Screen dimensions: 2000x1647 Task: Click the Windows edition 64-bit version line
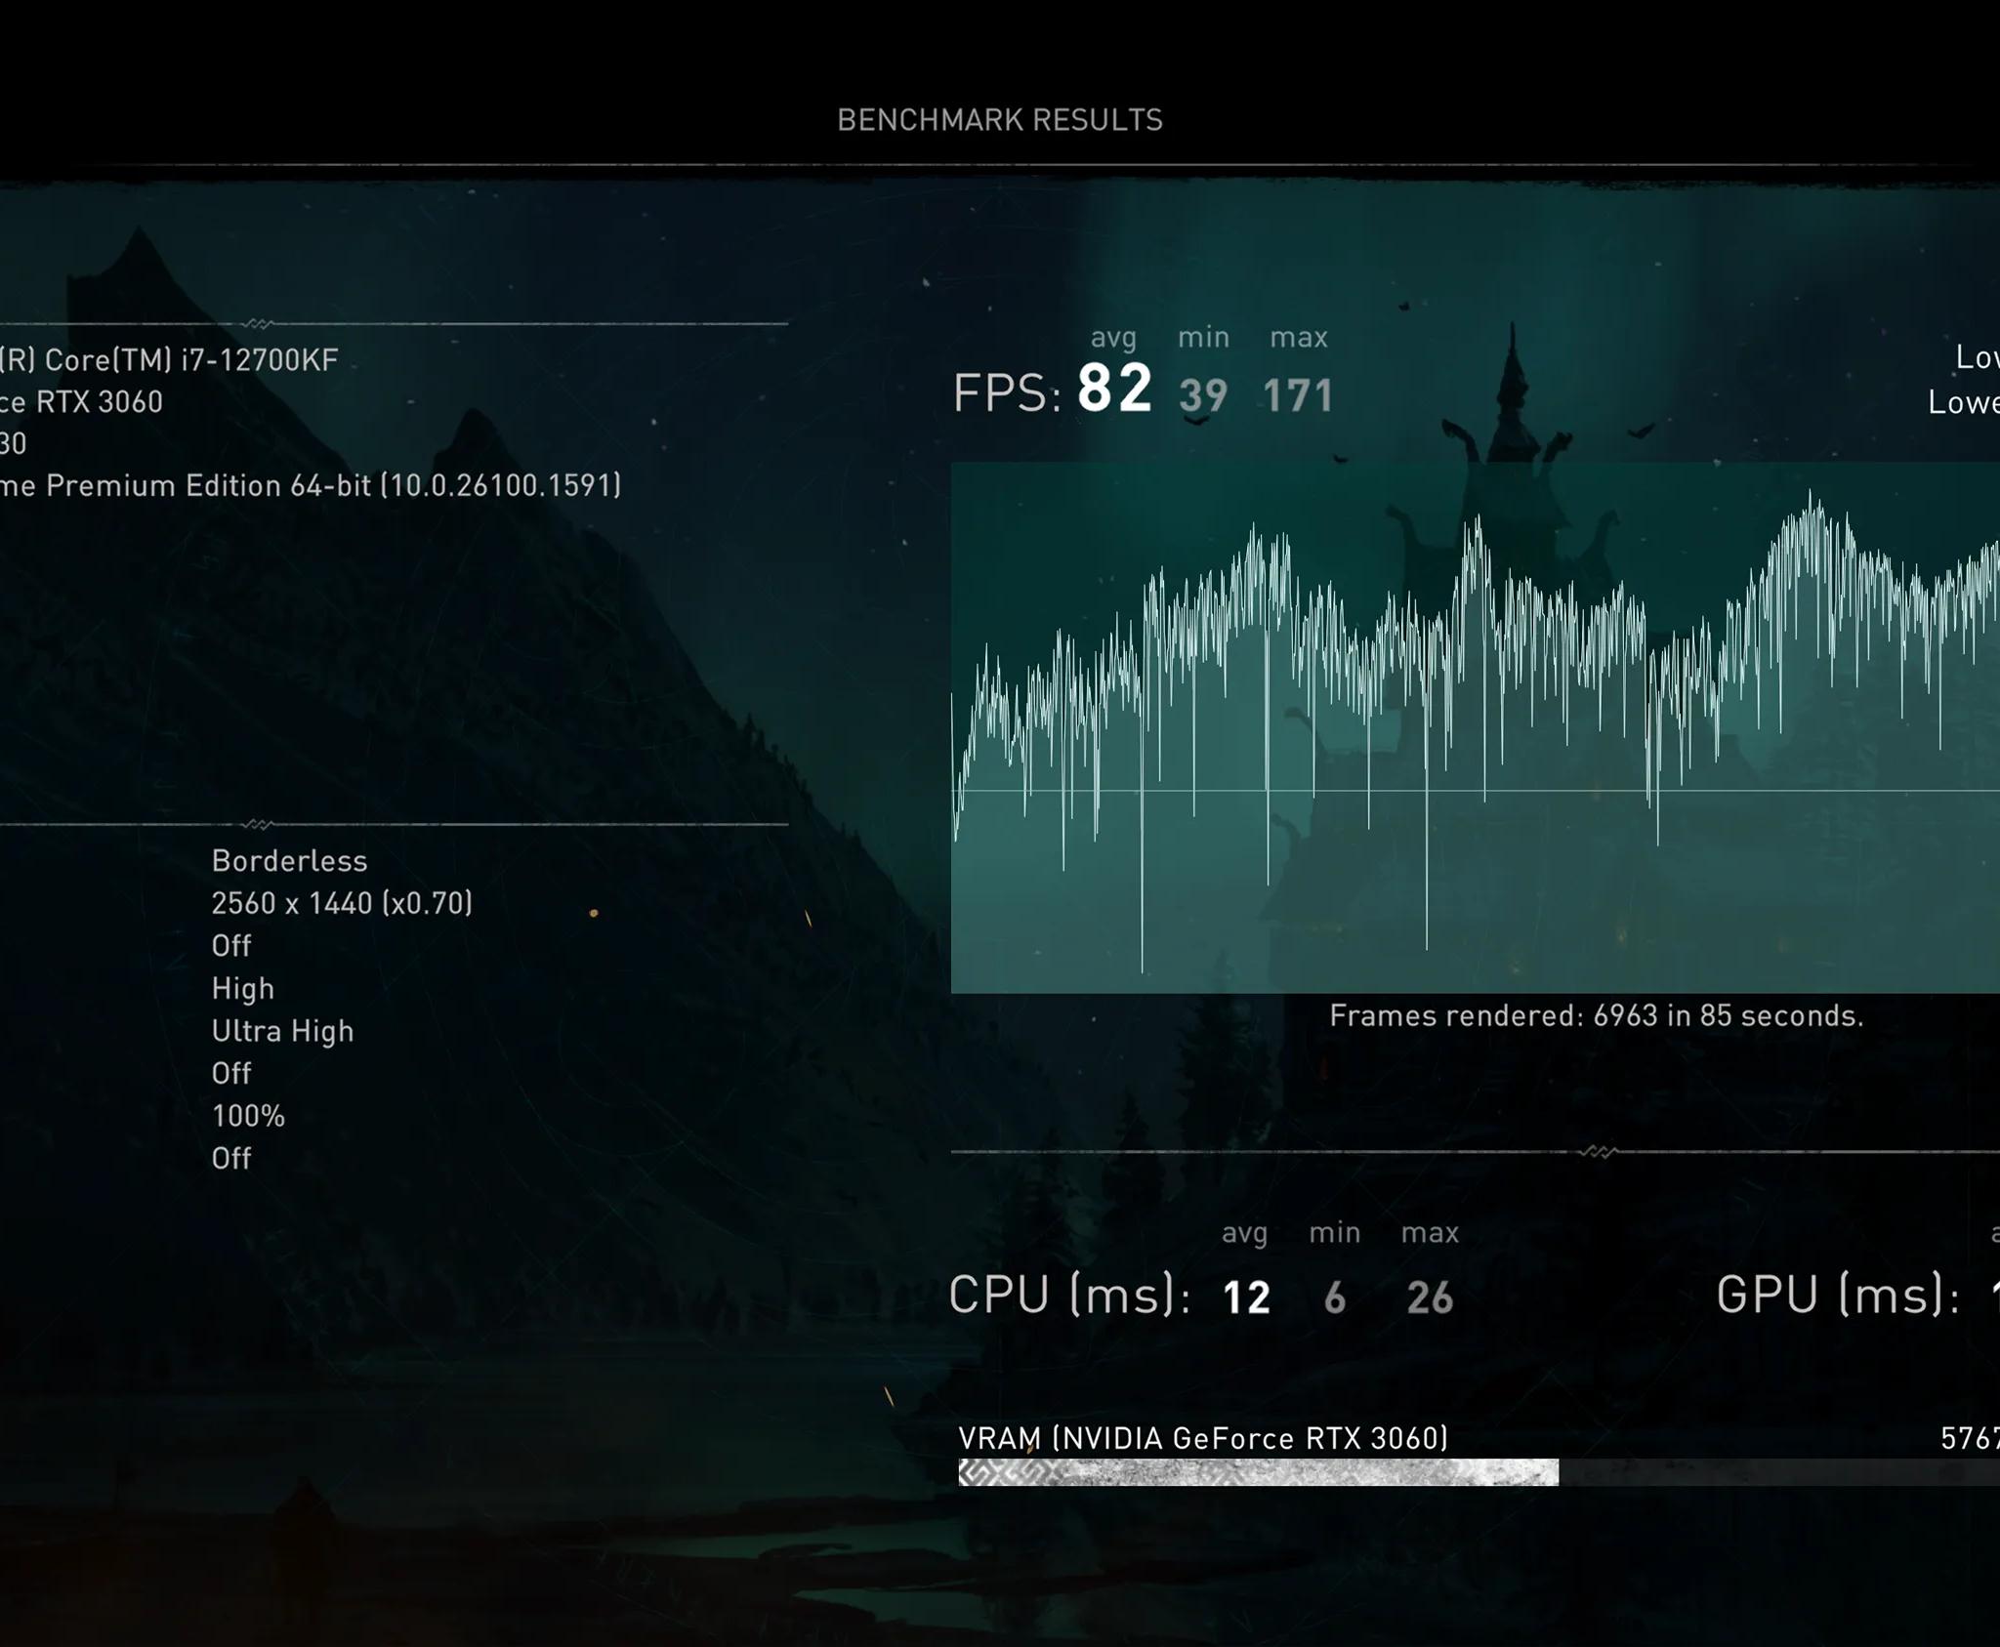click(311, 485)
